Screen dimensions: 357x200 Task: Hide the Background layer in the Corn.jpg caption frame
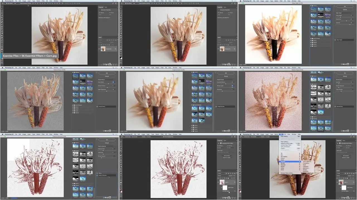99,49
